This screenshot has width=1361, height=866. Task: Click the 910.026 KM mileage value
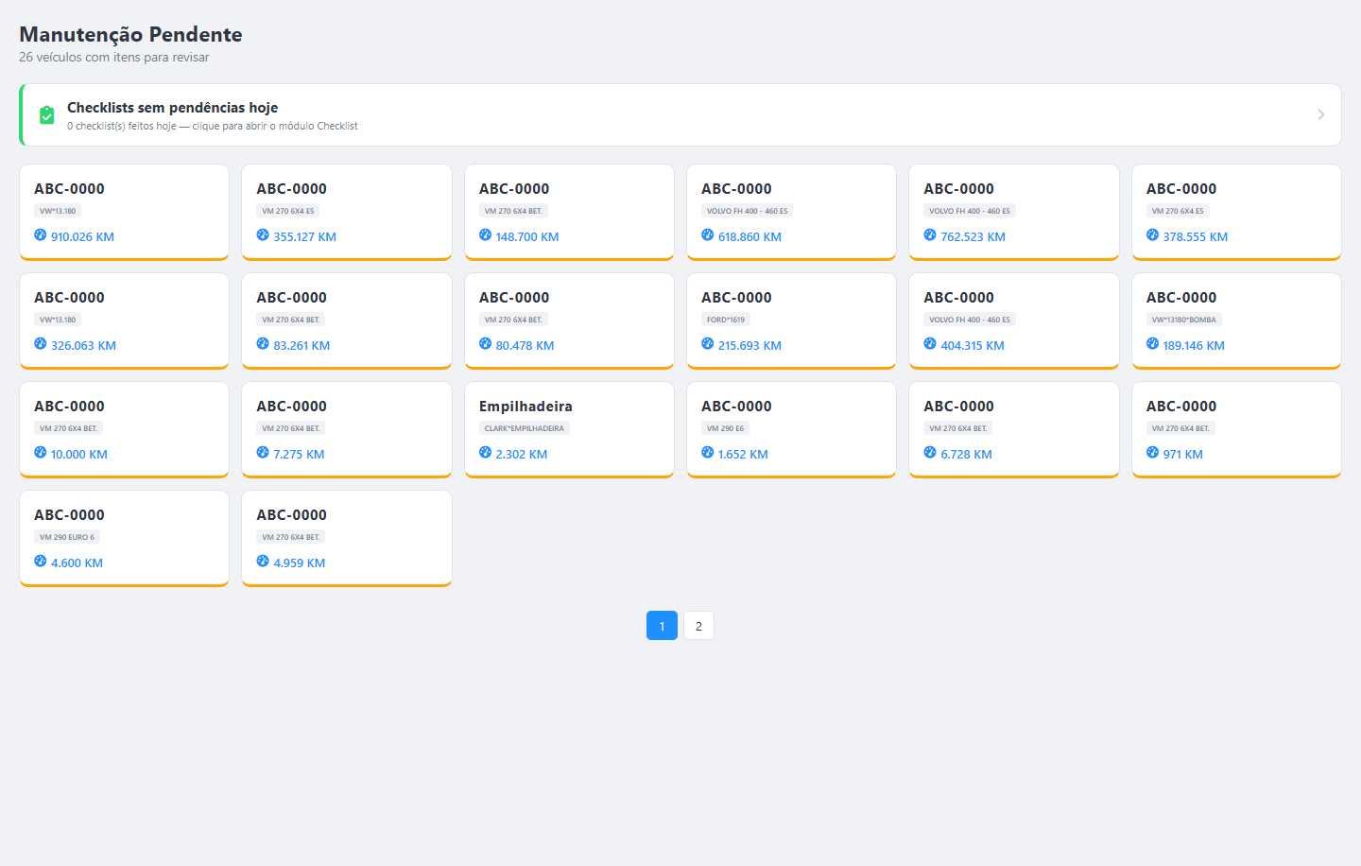tap(82, 237)
